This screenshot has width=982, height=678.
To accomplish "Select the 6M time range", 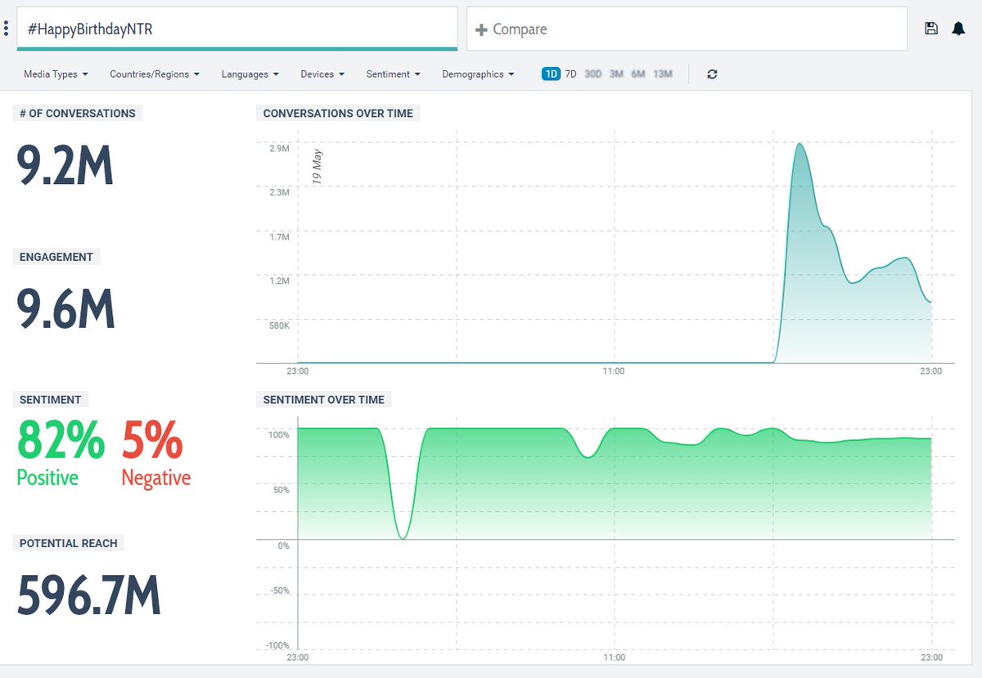I will 637,74.
